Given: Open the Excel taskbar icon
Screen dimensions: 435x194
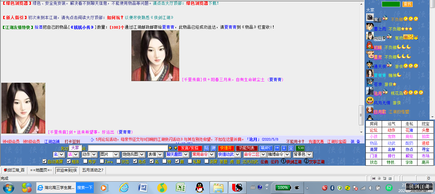Looking at the screenshot, I should tap(181, 188).
